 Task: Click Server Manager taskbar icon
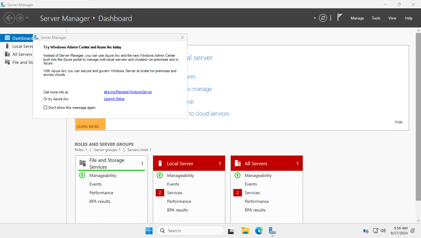click(x=272, y=231)
